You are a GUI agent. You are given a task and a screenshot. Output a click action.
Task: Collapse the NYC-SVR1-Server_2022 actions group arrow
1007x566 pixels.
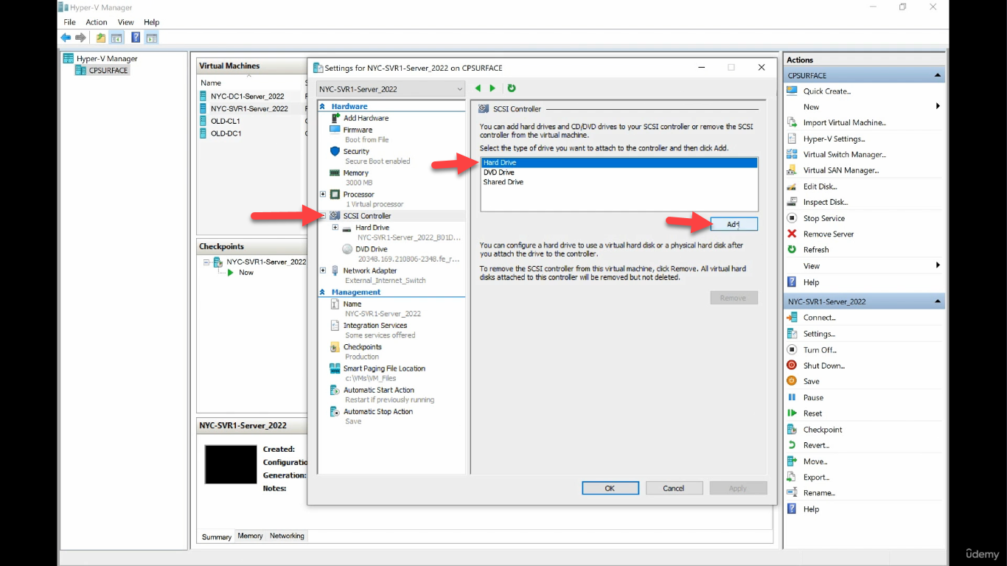pyautogui.click(x=938, y=301)
